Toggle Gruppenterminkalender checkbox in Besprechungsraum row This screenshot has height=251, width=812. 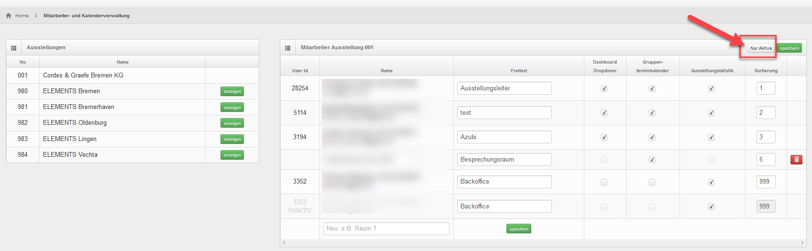pos(652,160)
